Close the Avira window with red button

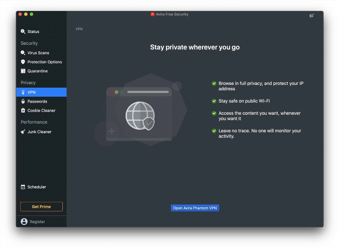coord(20,14)
